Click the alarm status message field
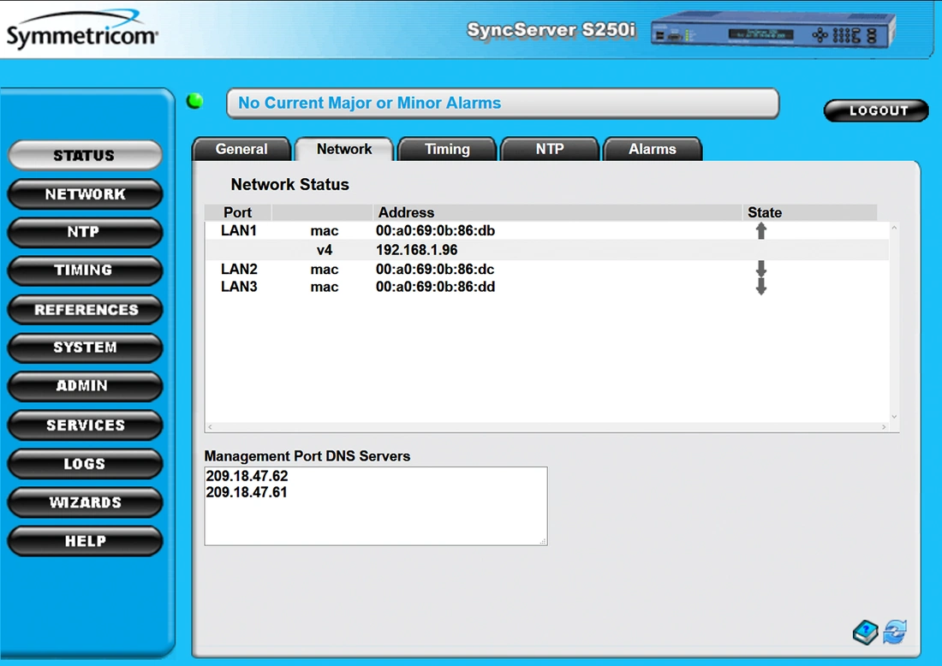Screen dimensions: 942x666 [x=503, y=104]
